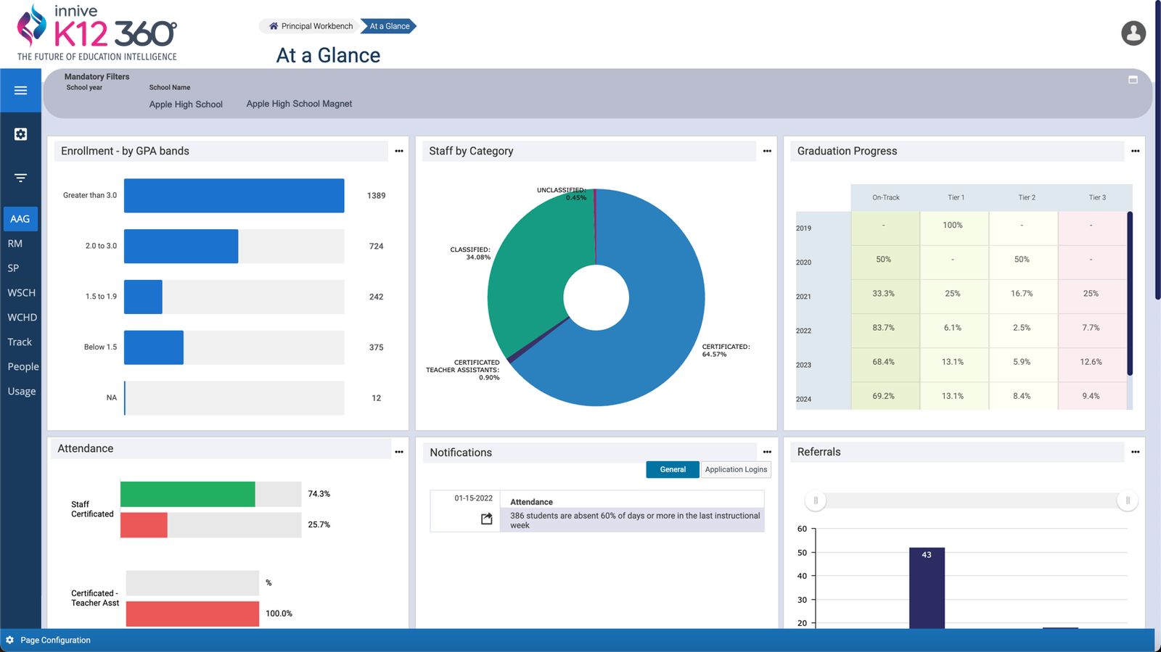Click the settings gear icon in sidebar
Viewport: 1161px width, 652px height.
coord(20,134)
